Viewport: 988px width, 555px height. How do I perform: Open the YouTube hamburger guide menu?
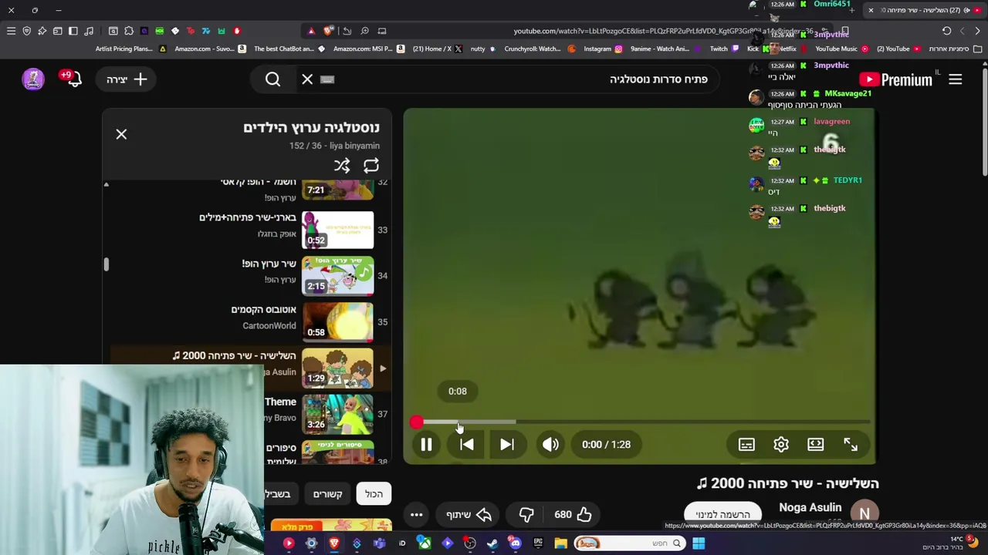point(956,79)
